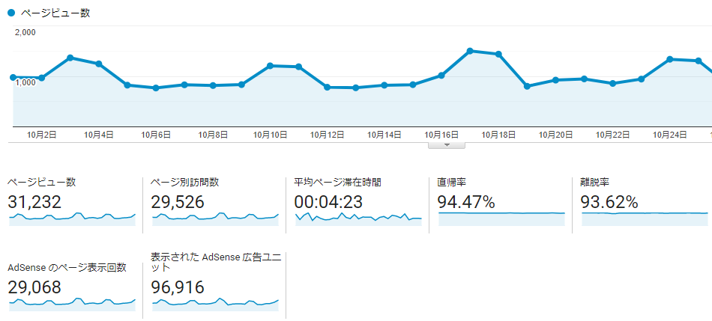Select the ページ別訪問数 metric label

[185, 182]
